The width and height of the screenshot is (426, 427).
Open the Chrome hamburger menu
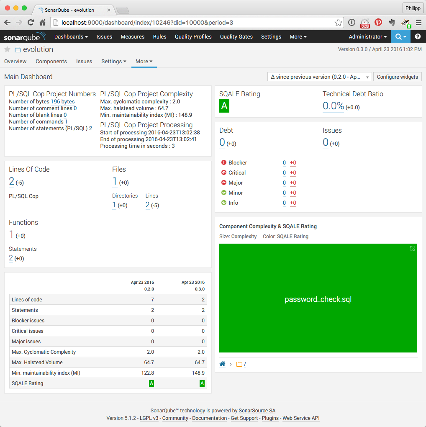pyautogui.click(x=418, y=23)
